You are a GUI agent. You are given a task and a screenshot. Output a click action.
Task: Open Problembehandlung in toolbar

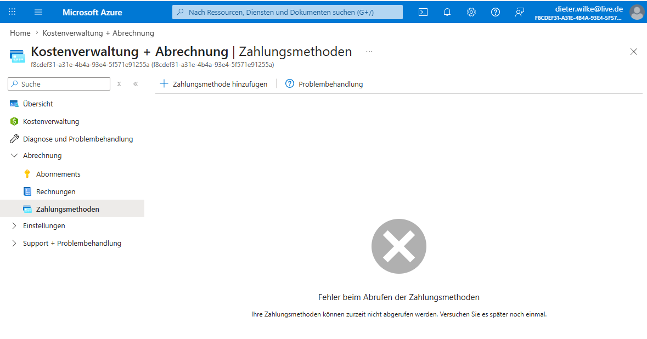324,84
